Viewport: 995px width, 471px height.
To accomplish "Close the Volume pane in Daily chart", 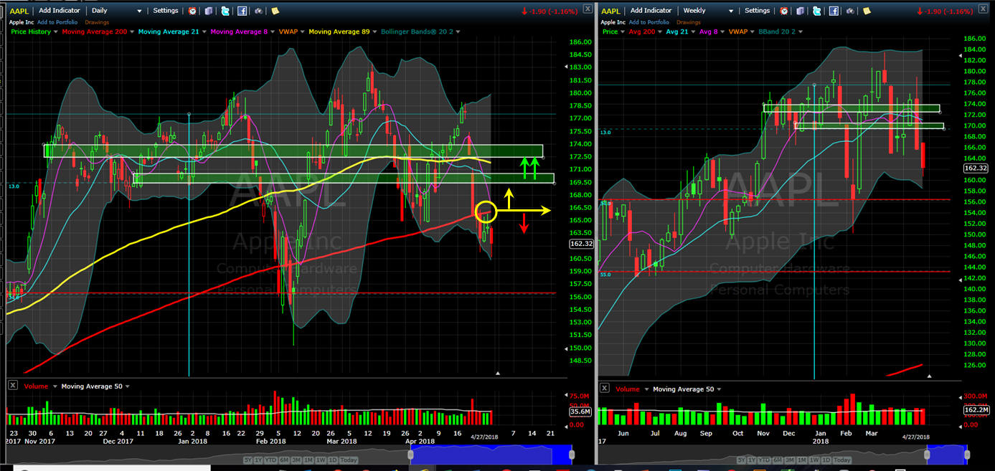I will [12, 386].
